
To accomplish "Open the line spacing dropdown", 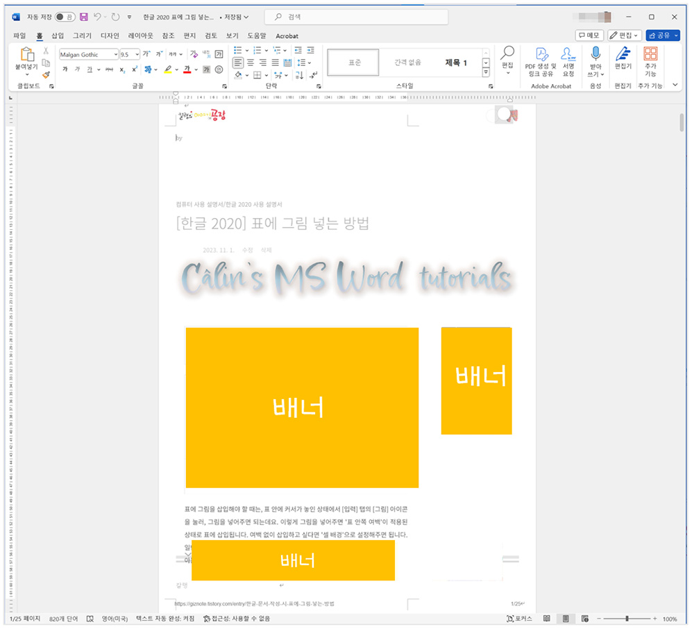I will click(304, 62).
